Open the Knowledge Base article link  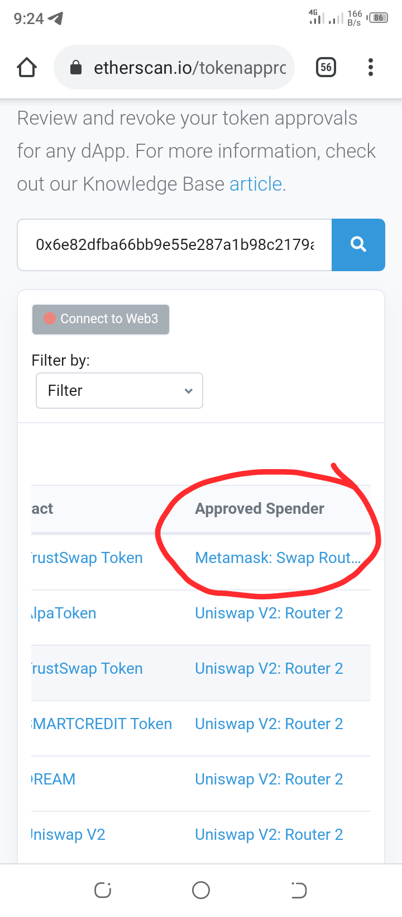click(256, 184)
